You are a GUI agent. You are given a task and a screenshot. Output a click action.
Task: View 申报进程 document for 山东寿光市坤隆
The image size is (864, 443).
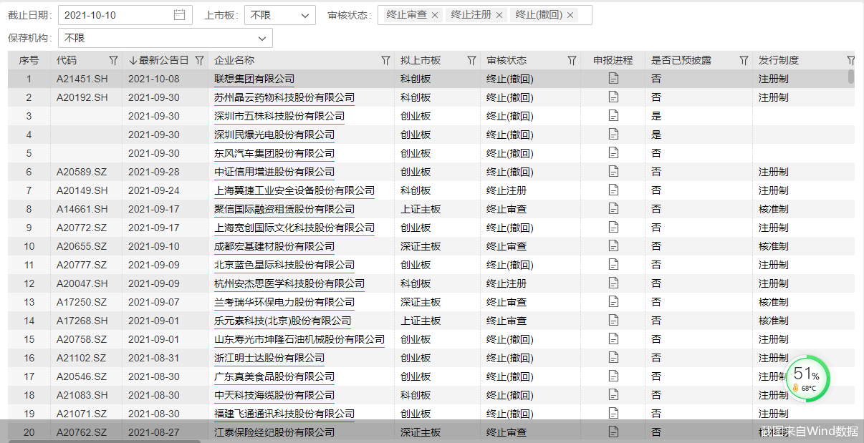pos(613,339)
